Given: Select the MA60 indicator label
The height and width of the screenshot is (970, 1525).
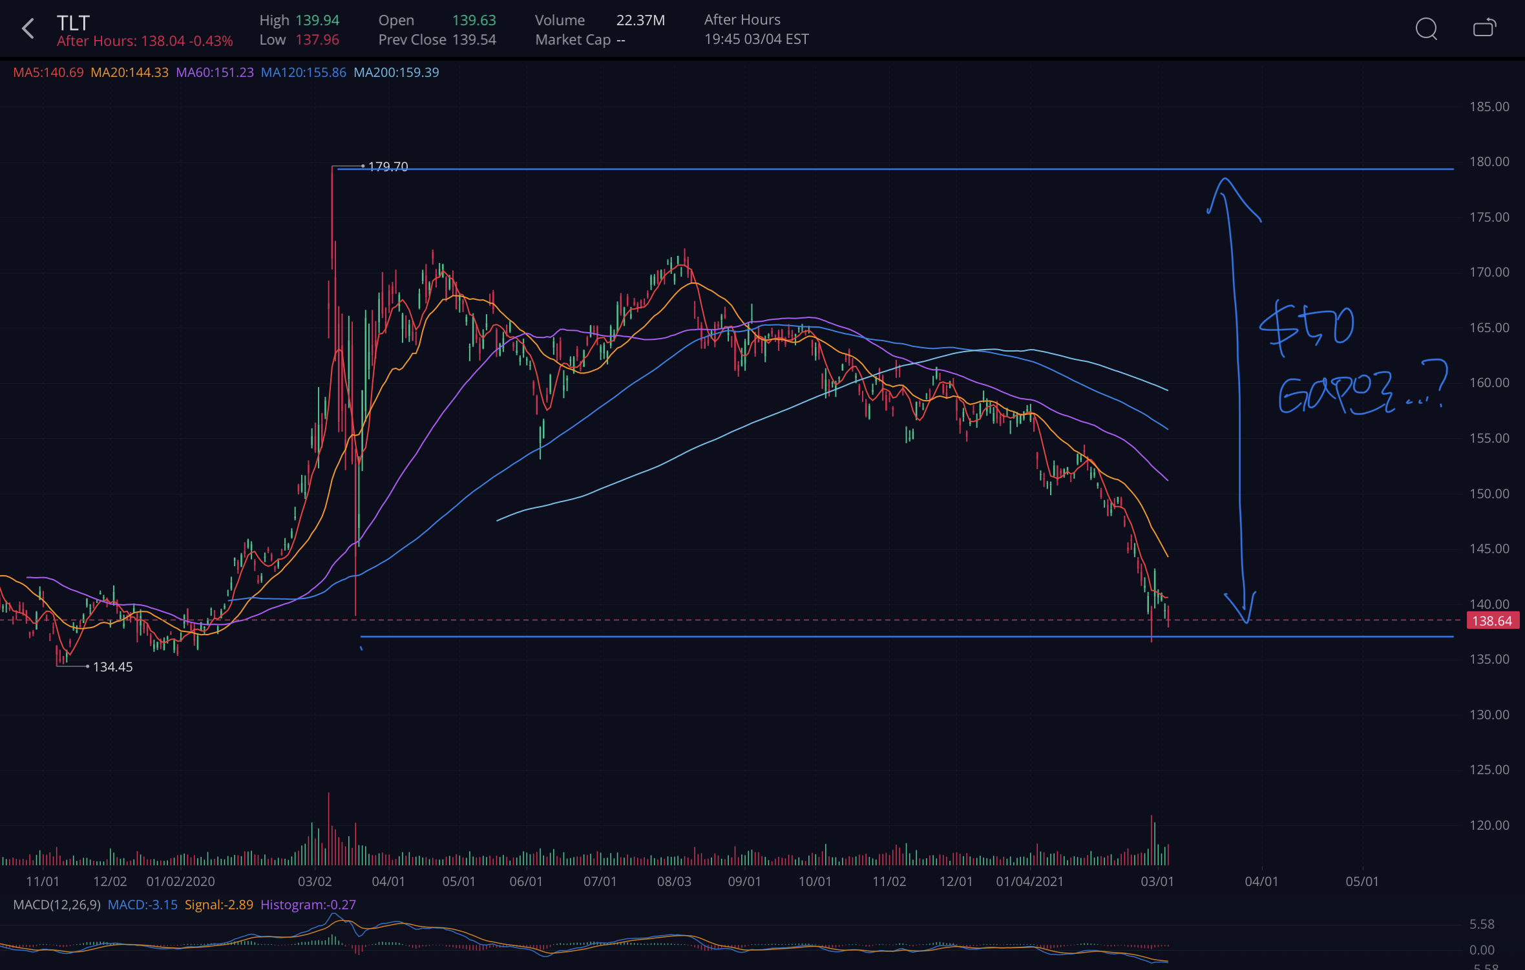Looking at the screenshot, I should (215, 72).
